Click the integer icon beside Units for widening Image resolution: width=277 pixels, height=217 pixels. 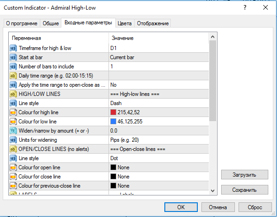point(13,140)
